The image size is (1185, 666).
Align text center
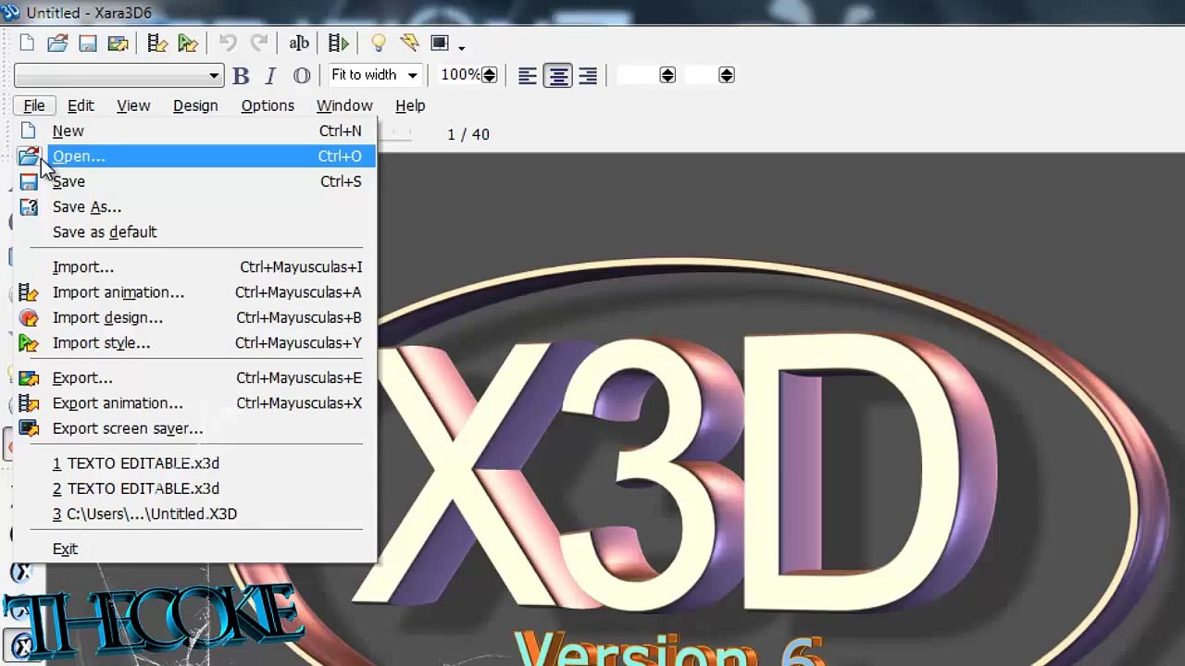click(x=558, y=76)
